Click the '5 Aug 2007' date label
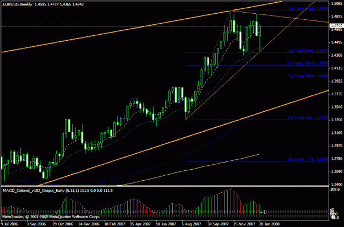This screenshot has height=227, width=344. [192, 224]
